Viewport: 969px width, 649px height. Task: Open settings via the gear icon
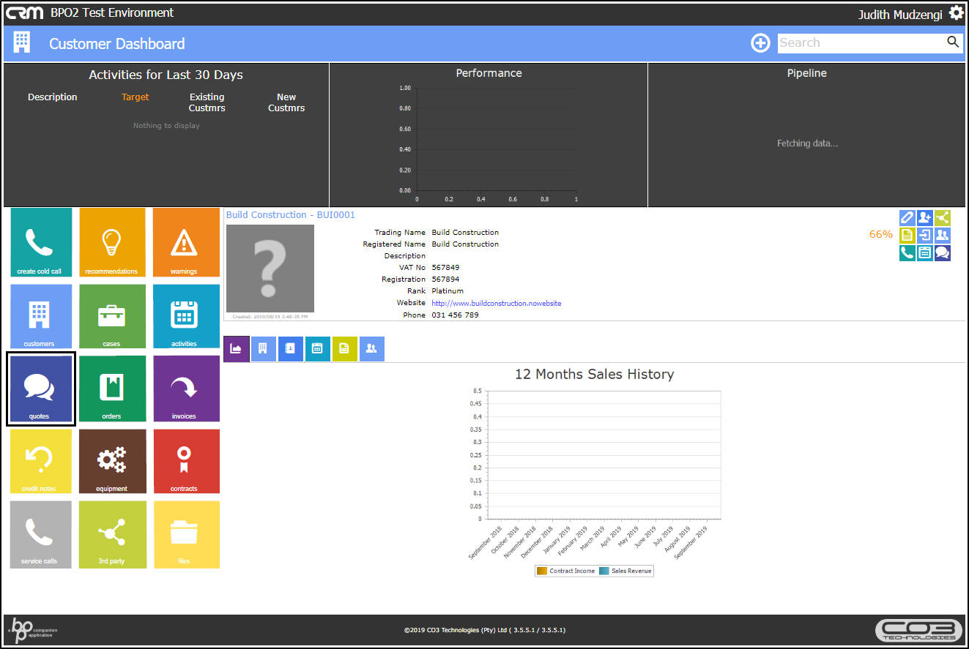tap(956, 13)
